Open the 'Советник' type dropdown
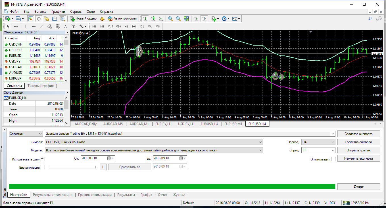This screenshot has width=386, height=208. tap(26, 134)
